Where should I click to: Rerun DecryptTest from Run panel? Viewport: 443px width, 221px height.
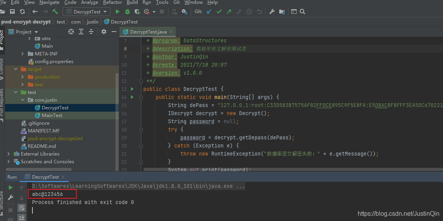[x=10, y=188]
